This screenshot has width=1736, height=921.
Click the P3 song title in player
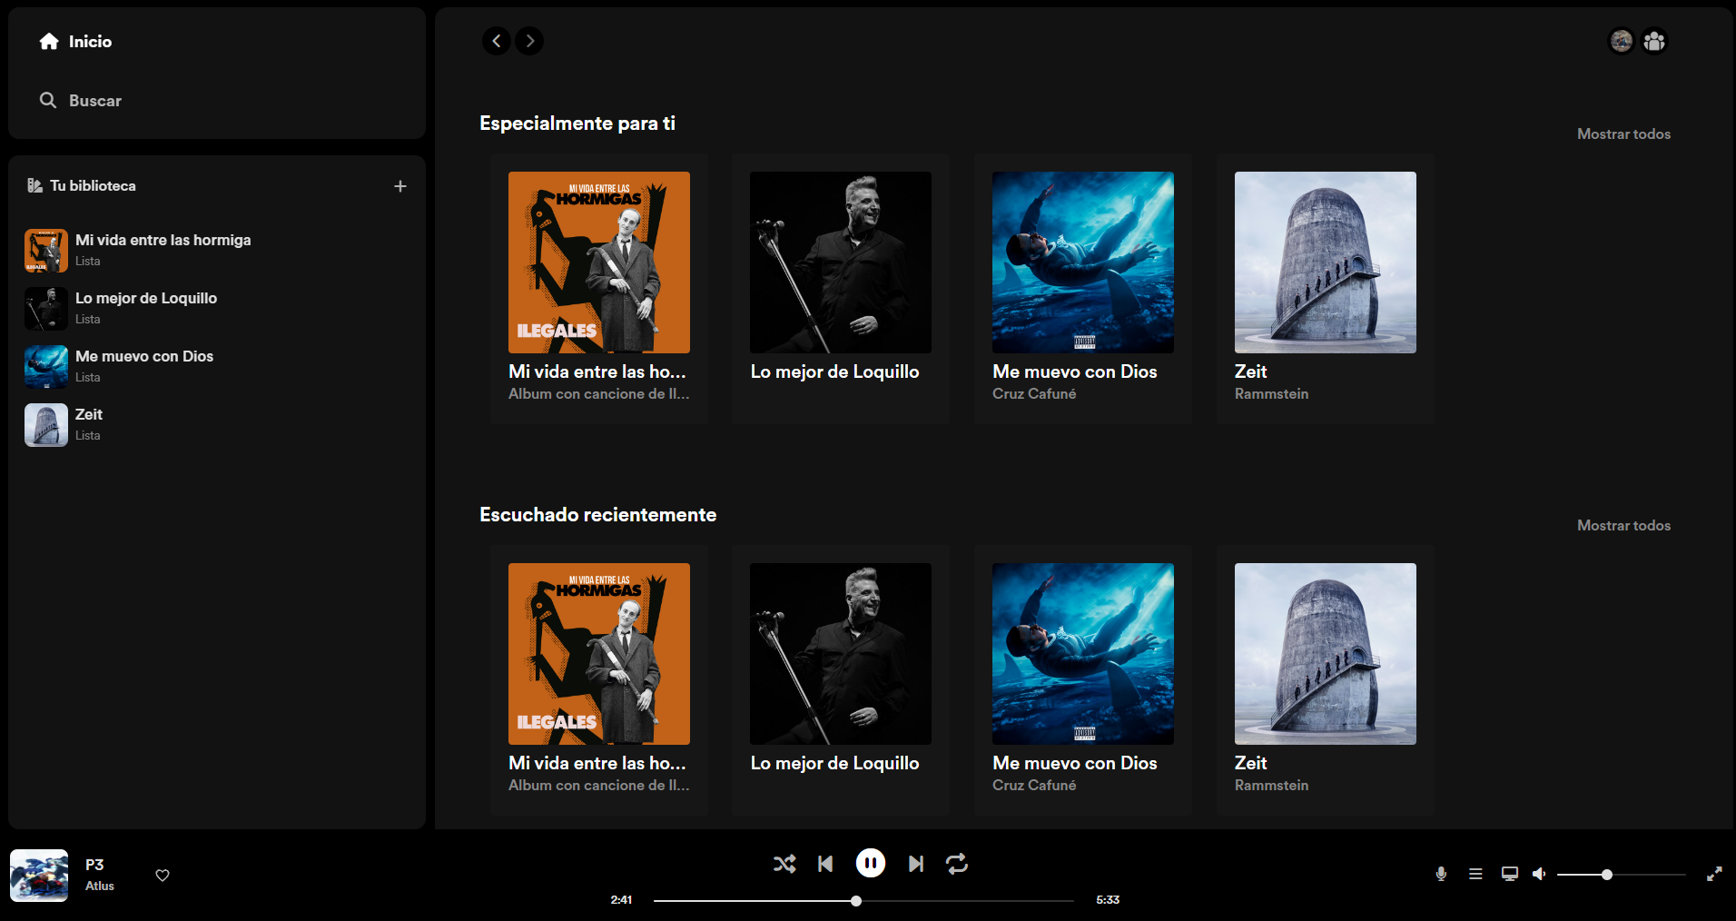point(94,865)
